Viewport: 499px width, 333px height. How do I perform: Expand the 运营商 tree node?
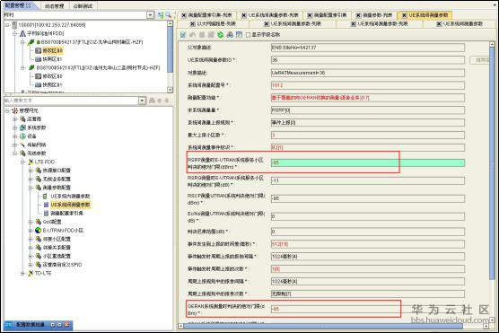[14, 119]
